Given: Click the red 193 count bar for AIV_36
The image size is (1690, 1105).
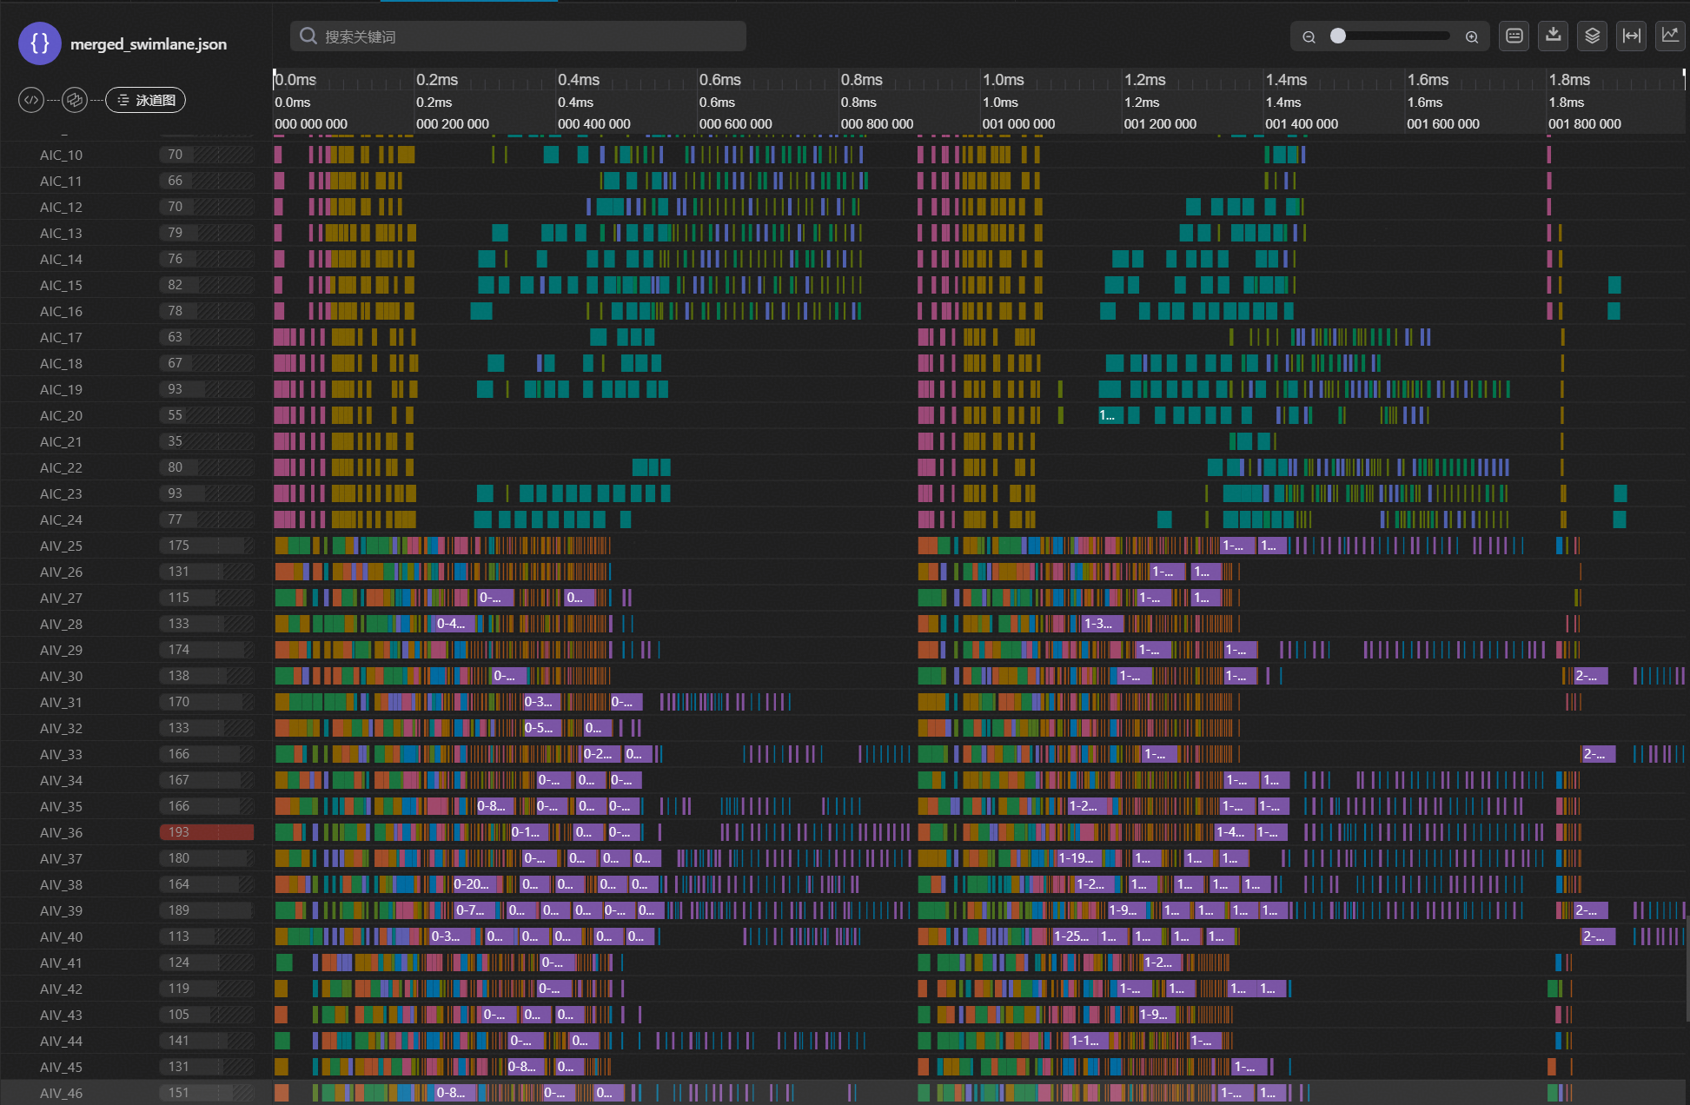Looking at the screenshot, I should tap(206, 832).
